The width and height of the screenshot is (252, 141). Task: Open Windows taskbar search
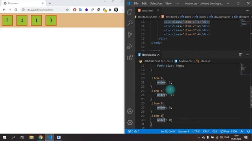coord(13,137)
